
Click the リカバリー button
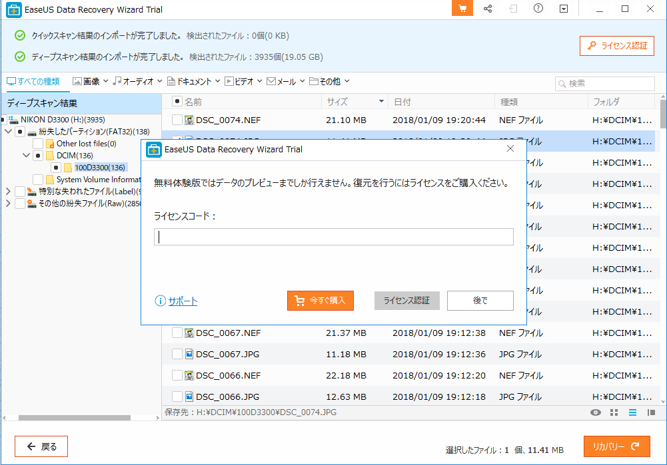pos(617,446)
